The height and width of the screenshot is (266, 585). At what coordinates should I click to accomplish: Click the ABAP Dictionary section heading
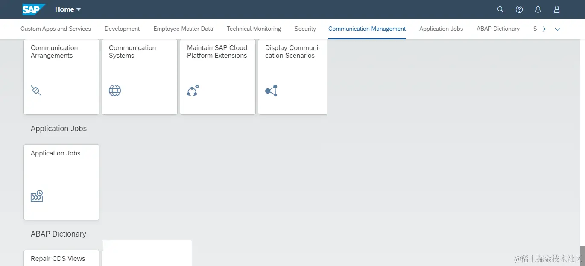[x=58, y=234]
